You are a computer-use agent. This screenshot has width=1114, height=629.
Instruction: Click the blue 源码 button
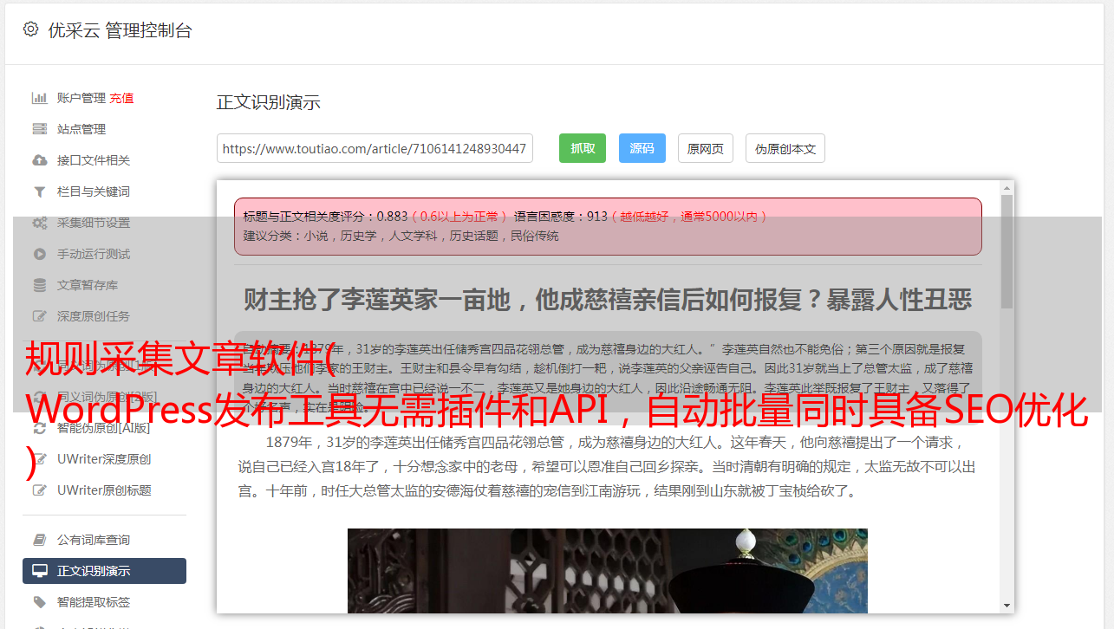coord(642,148)
